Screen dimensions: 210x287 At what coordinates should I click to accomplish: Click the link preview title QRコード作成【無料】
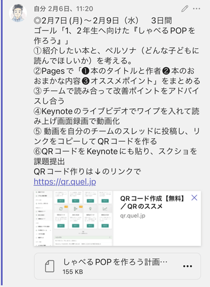[x=153, y=202]
